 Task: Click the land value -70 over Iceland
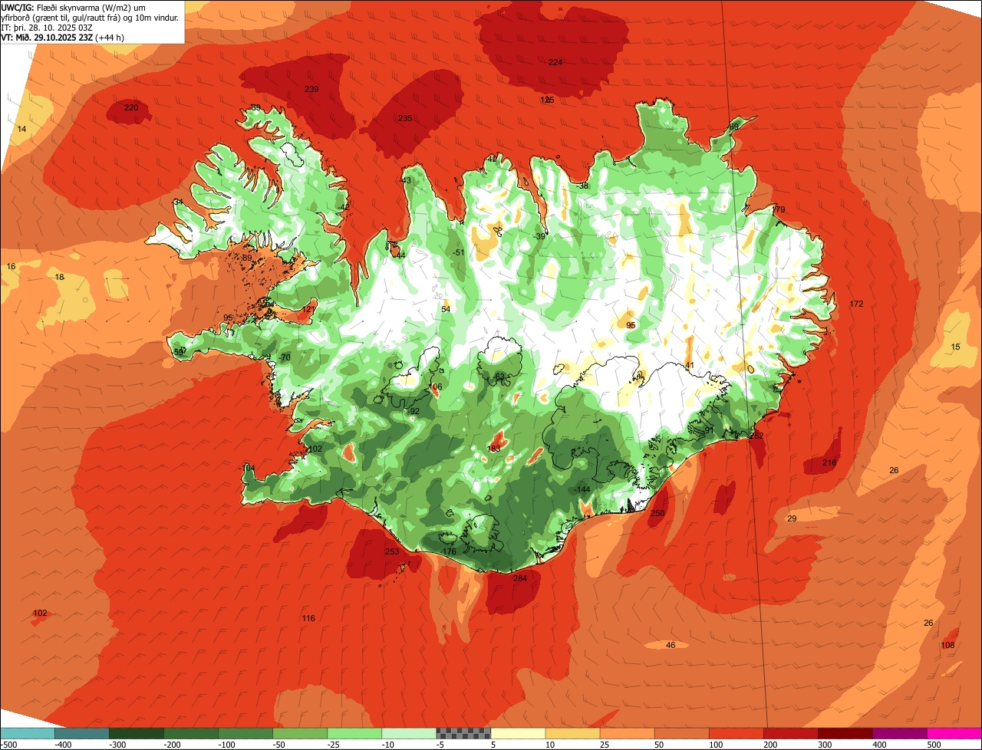pyautogui.click(x=285, y=358)
